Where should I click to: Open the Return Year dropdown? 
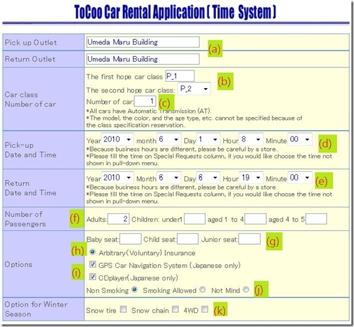pyautogui.click(x=117, y=177)
